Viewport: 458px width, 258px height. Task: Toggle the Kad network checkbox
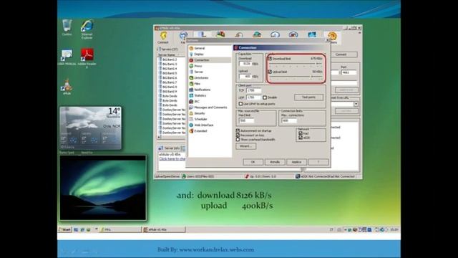[301, 133]
